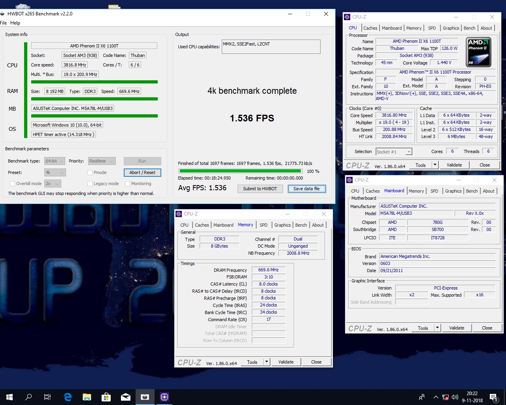Click Tools button in CPU-Z Mainboard window

pyautogui.click(x=423, y=328)
